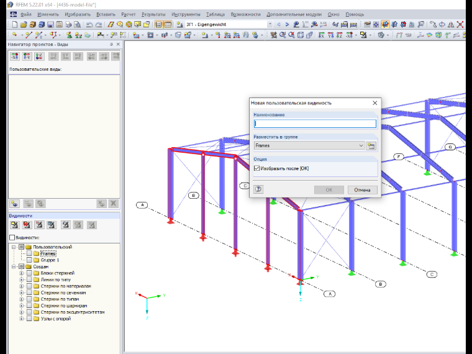472x354 pixels.
Task: Click the OK button in dialog
Action: point(329,190)
